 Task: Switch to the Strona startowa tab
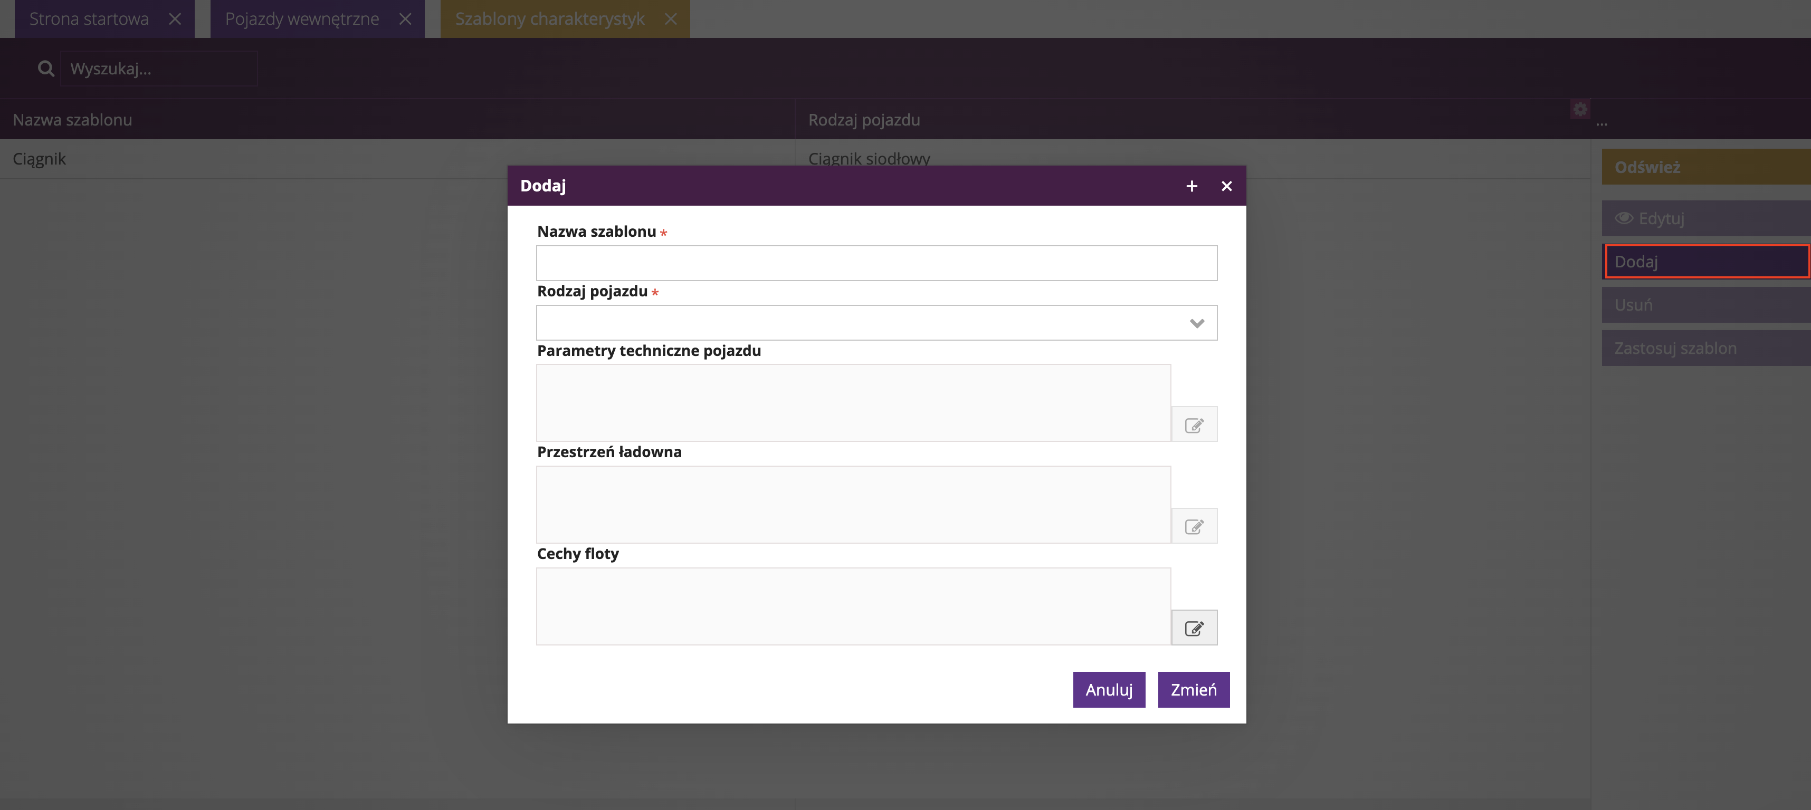(x=89, y=19)
